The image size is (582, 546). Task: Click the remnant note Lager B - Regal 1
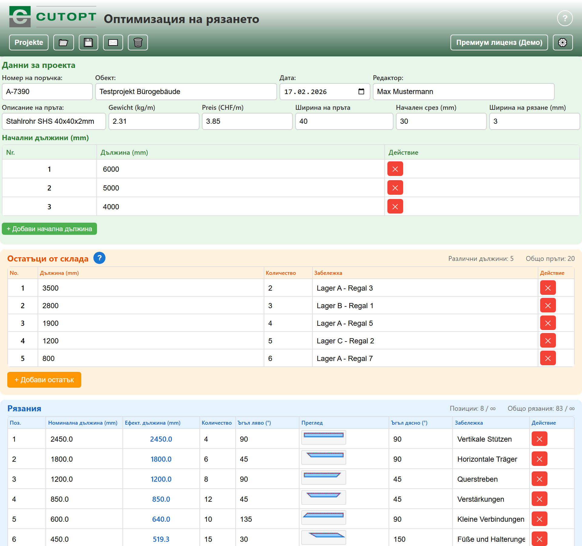tap(345, 305)
